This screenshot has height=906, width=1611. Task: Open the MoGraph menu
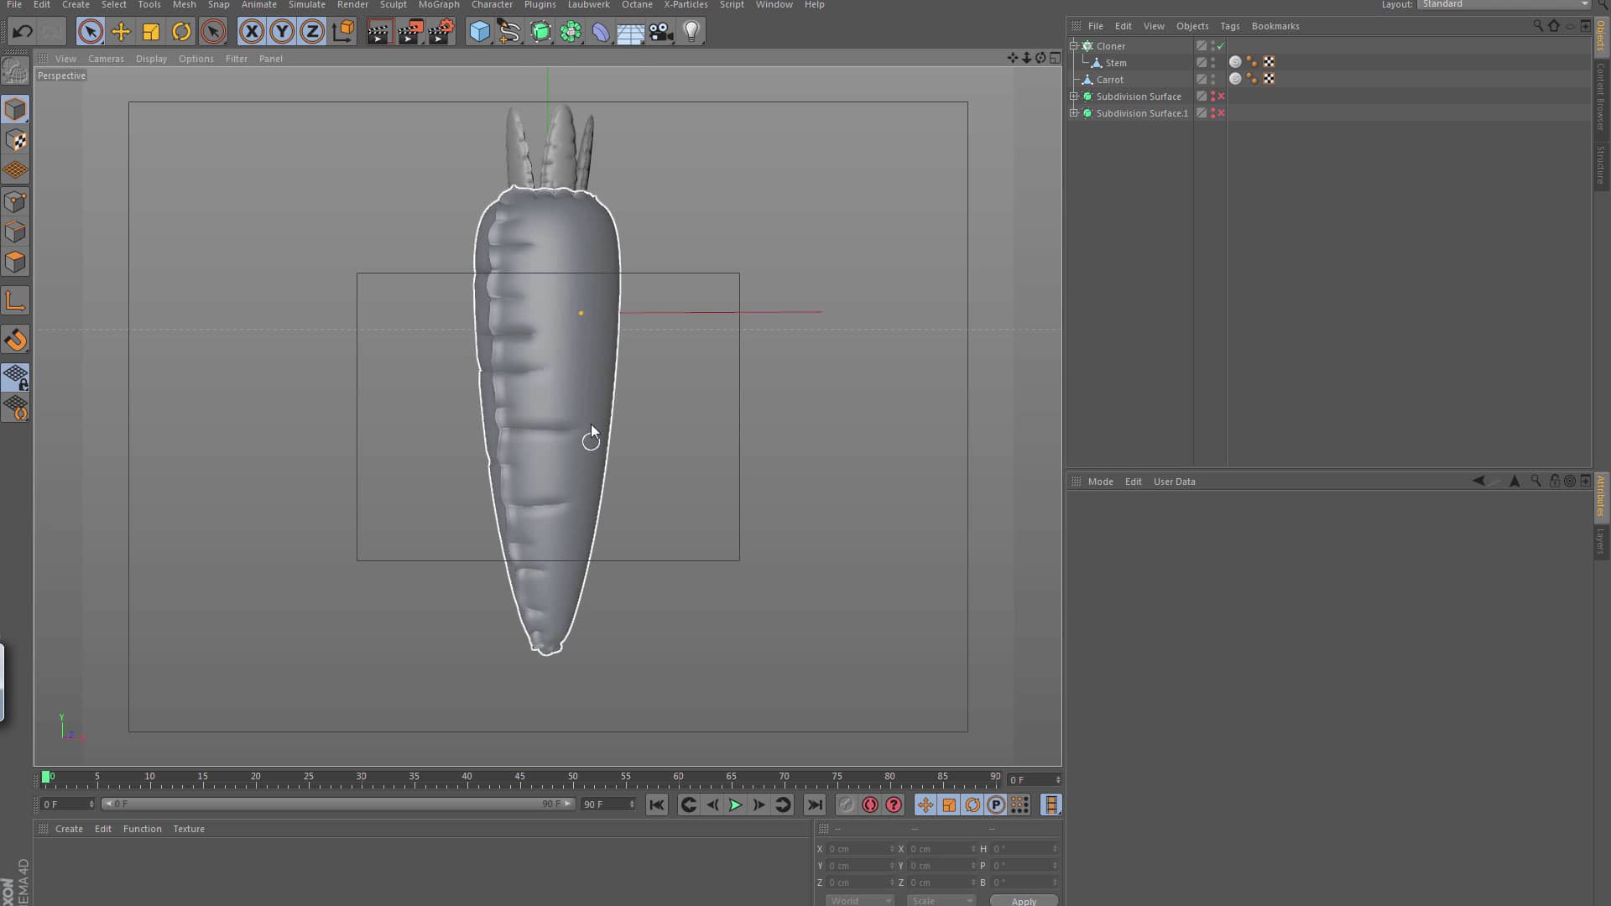439,5
